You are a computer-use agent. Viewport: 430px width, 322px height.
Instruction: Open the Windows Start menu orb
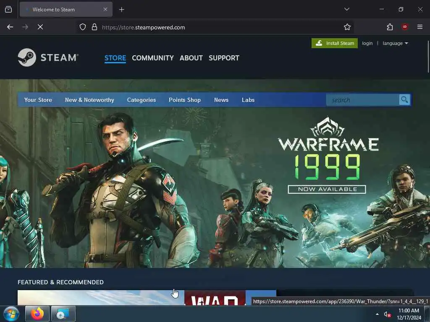11,314
